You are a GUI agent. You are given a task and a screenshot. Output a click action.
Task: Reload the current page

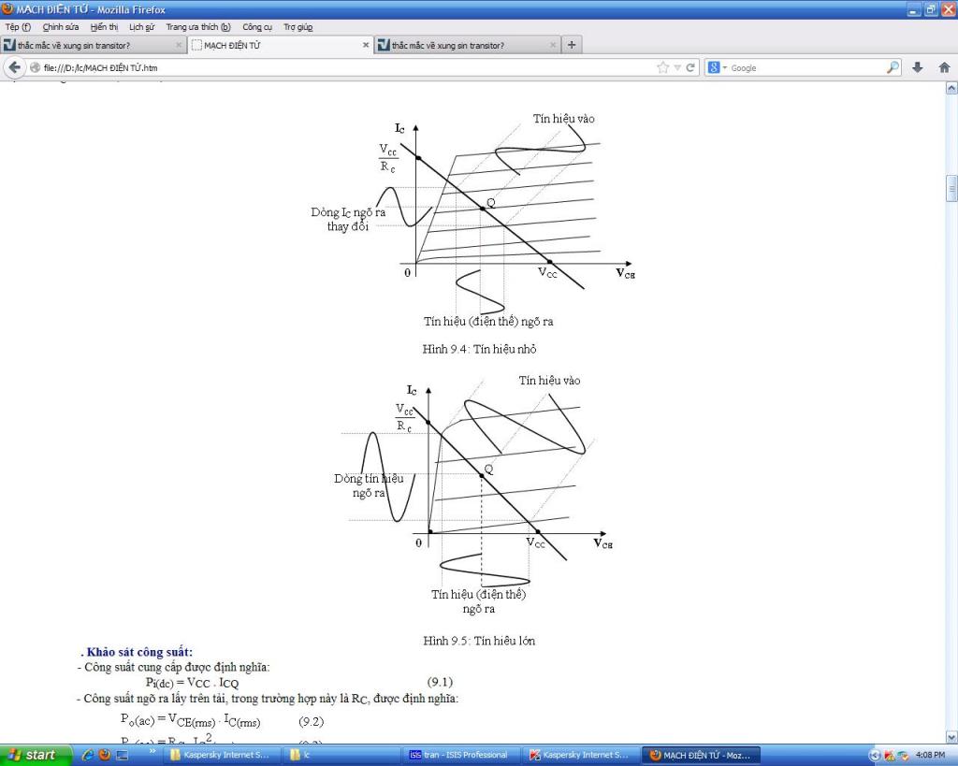[x=690, y=67]
